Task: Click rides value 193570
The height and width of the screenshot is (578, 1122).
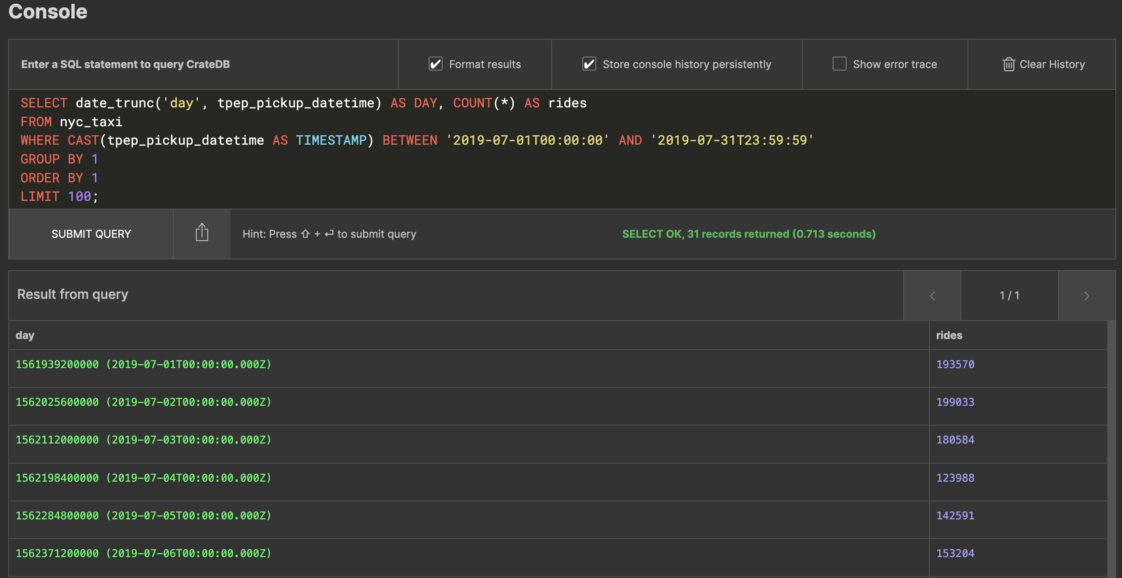Action: point(955,364)
